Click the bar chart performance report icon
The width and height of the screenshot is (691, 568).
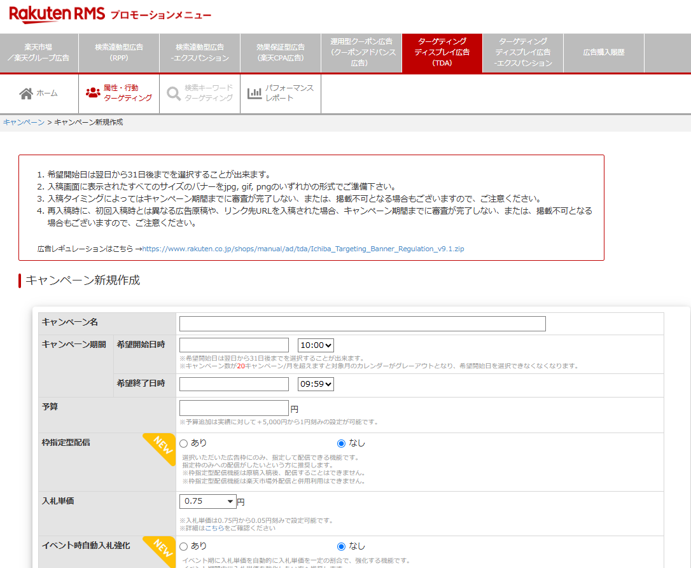click(255, 94)
